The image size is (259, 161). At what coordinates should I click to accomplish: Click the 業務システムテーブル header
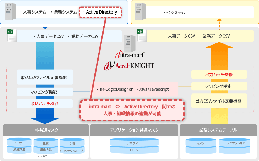(218, 130)
